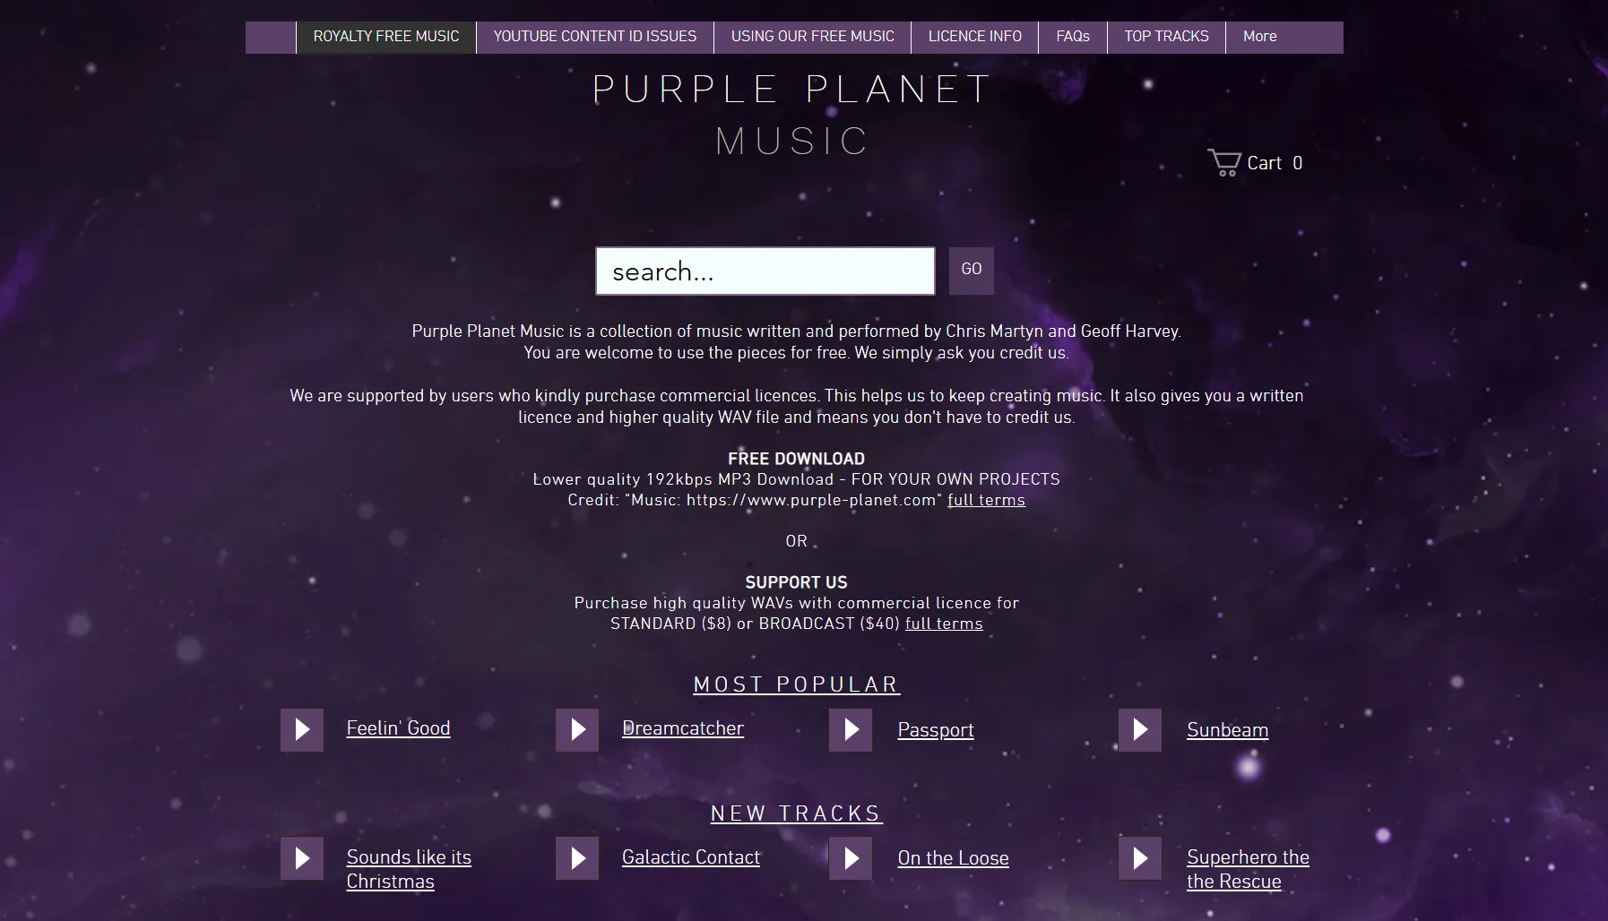Image resolution: width=1608 pixels, height=921 pixels.
Task: Switch to the ROYALTY FREE MUSIC tab
Action: tap(385, 37)
